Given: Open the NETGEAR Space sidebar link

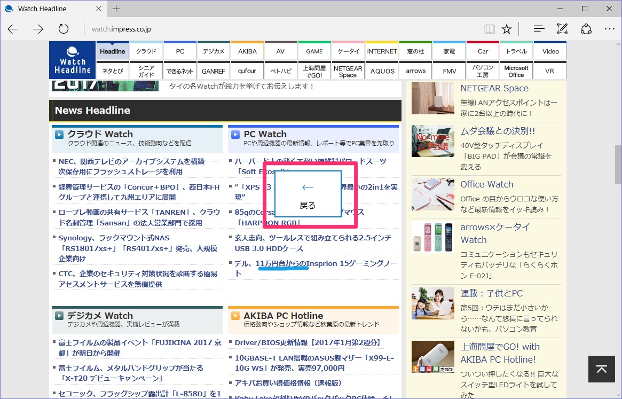Looking at the screenshot, I should click(494, 88).
